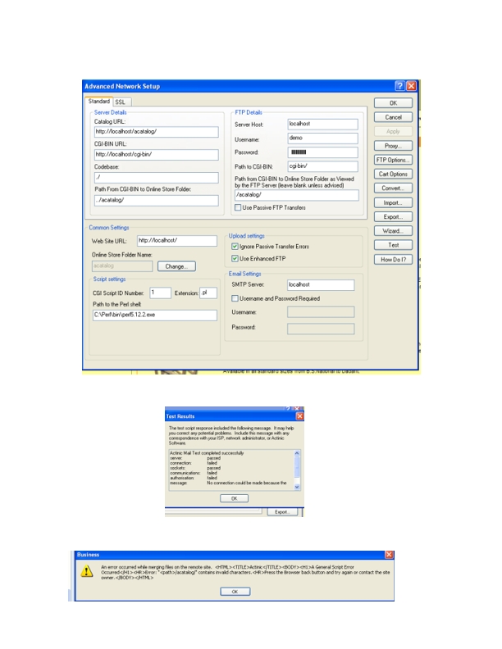
Task: Click into the Catalog URL field
Action: (155, 131)
